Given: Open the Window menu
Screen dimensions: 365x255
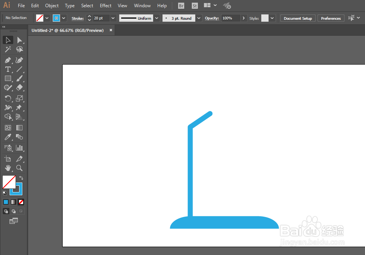Looking at the screenshot, I should pos(142,6).
